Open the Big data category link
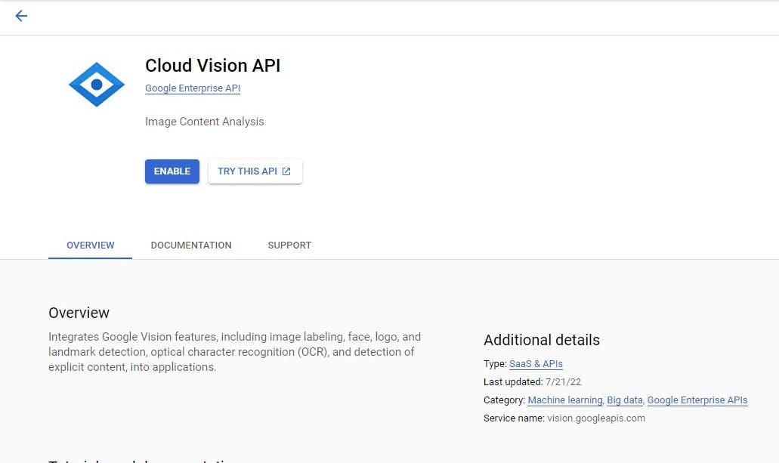779x463 pixels. pyautogui.click(x=625, y=400)
